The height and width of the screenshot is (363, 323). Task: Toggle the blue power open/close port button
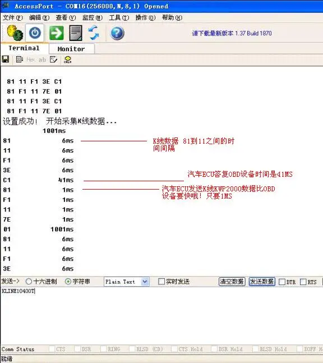click(35, 33)
